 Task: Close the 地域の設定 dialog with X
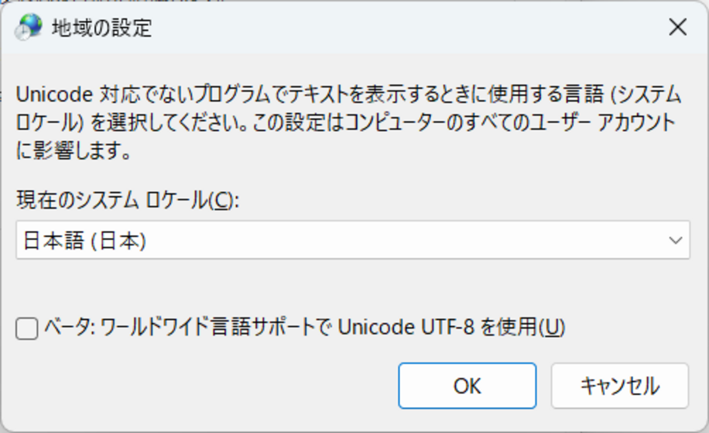click(677, 27)
